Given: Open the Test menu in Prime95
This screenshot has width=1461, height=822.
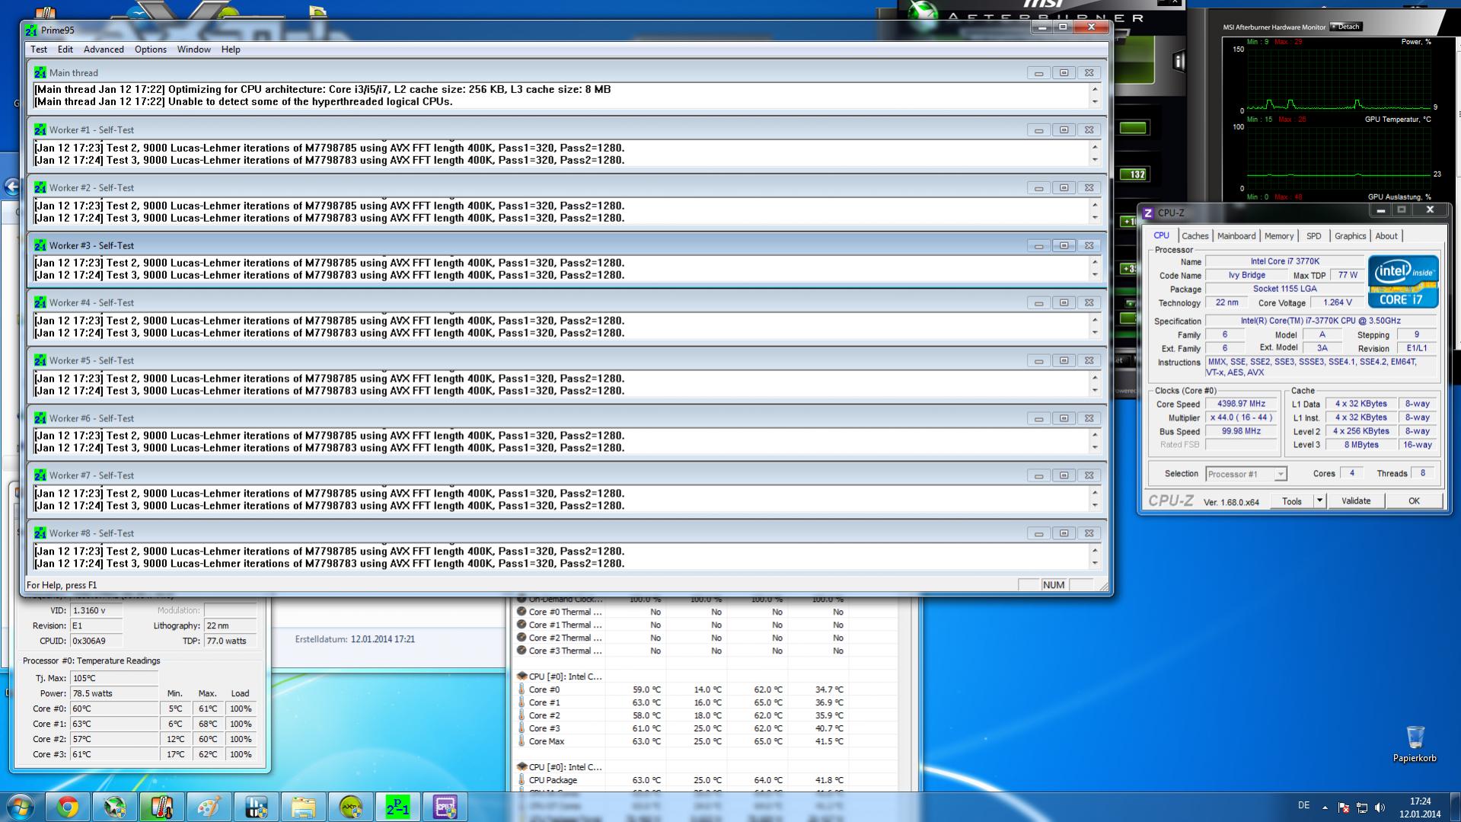Looking at the screenshot, I should click(39, 50).
